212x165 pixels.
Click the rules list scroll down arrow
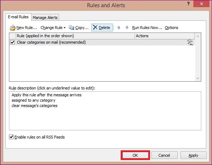[198, 78]
